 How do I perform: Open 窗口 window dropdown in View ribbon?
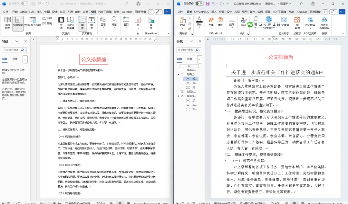tap(126, 22)
